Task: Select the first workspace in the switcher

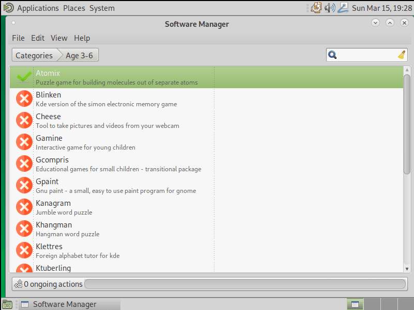Action: coord(355,304)
